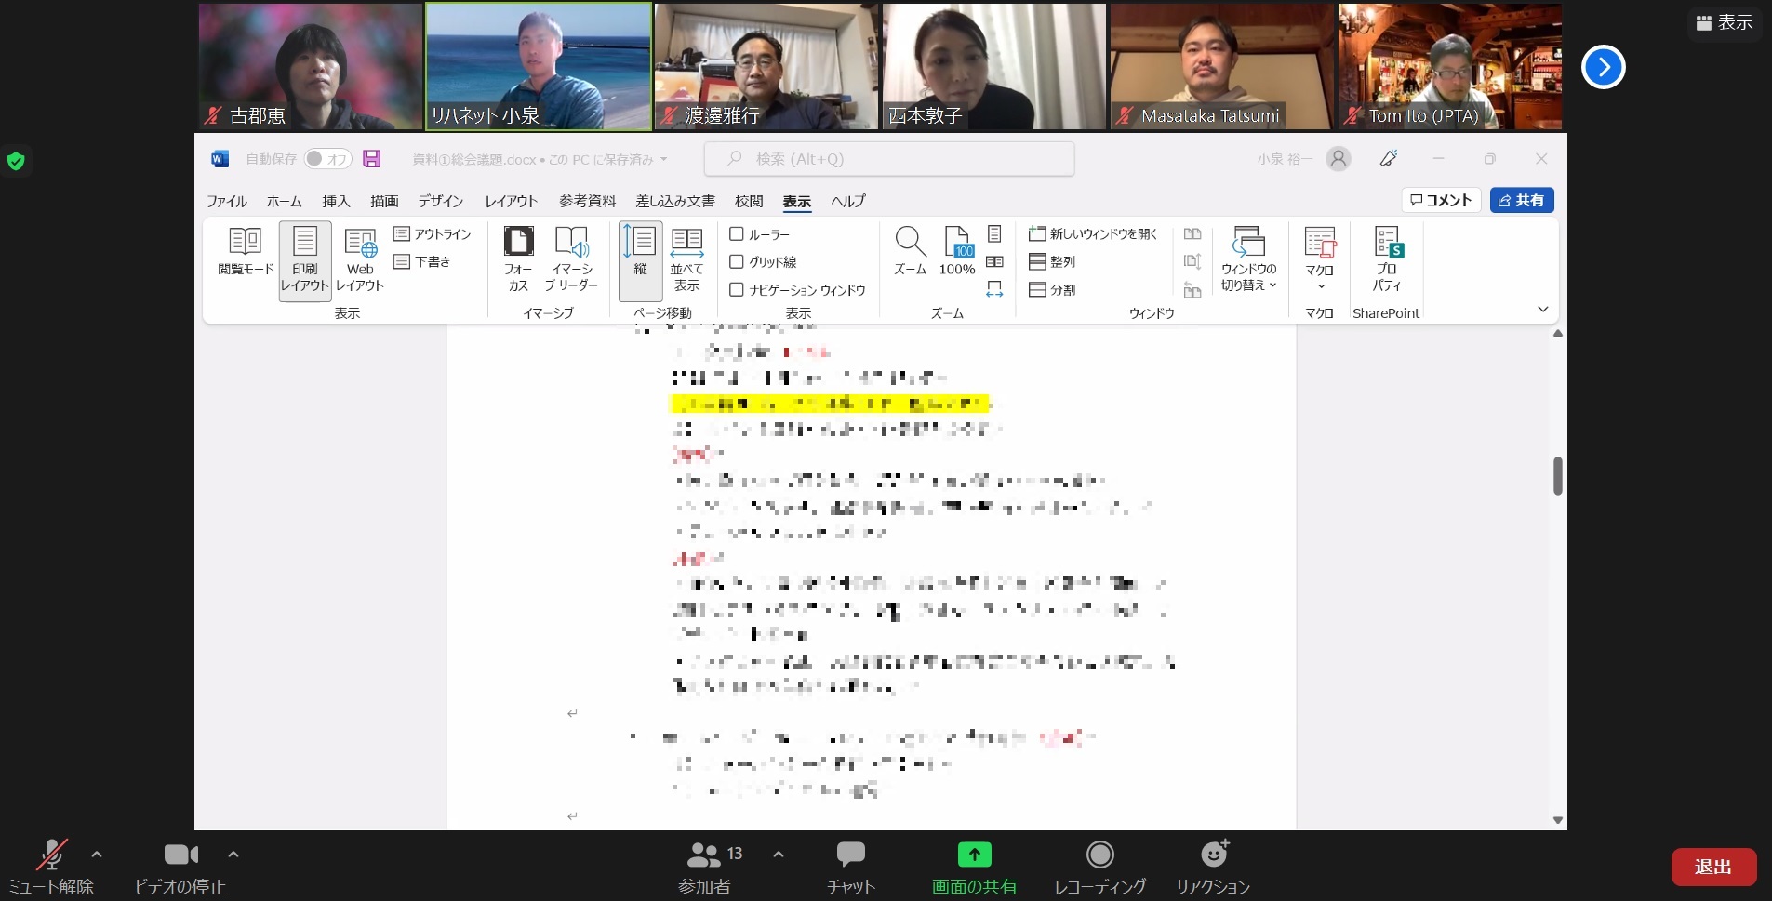Save document with the floppy disk icon
The width and height of the screenshot is (1772, 901).
372,159
